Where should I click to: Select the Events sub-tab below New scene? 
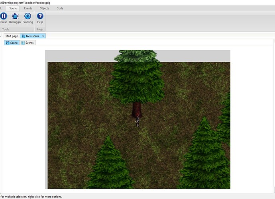(27, 43)
